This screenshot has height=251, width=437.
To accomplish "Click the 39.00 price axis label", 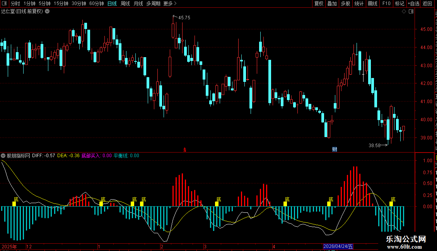I will click(x=427, y=138).
